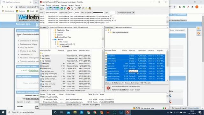Click the Reconnect to server icon
The width and height of the screenshot is (204, 115).
tap(76, 9)
